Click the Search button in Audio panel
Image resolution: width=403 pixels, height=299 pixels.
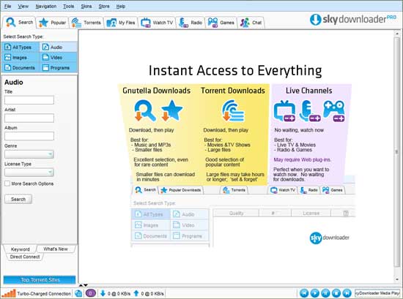pos(18,199)
